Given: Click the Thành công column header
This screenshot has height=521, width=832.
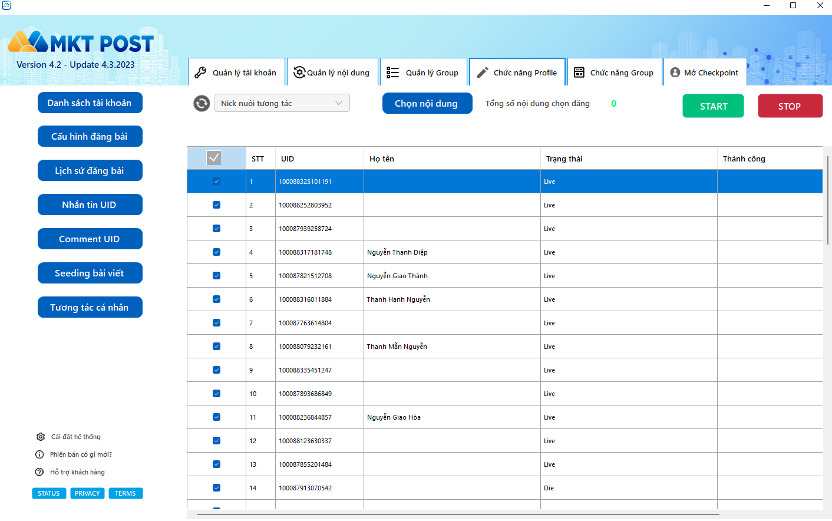Looking at the screenshot, I should 770,159.
